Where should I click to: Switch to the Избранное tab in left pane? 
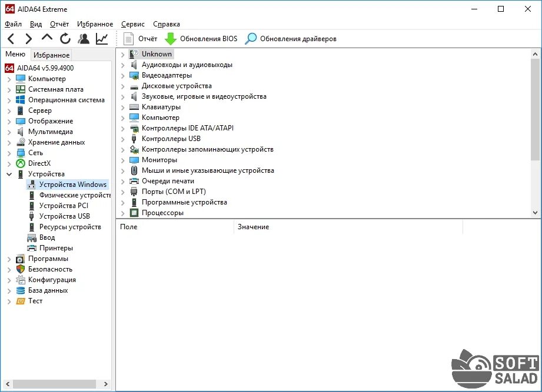click(52, 55)
